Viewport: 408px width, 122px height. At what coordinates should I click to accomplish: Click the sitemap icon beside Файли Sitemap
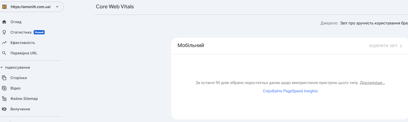point(4,99)
